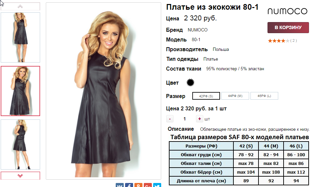Share the page on Google Plus
This screenshot has width=312, height=187.
[x=148, y=185]
